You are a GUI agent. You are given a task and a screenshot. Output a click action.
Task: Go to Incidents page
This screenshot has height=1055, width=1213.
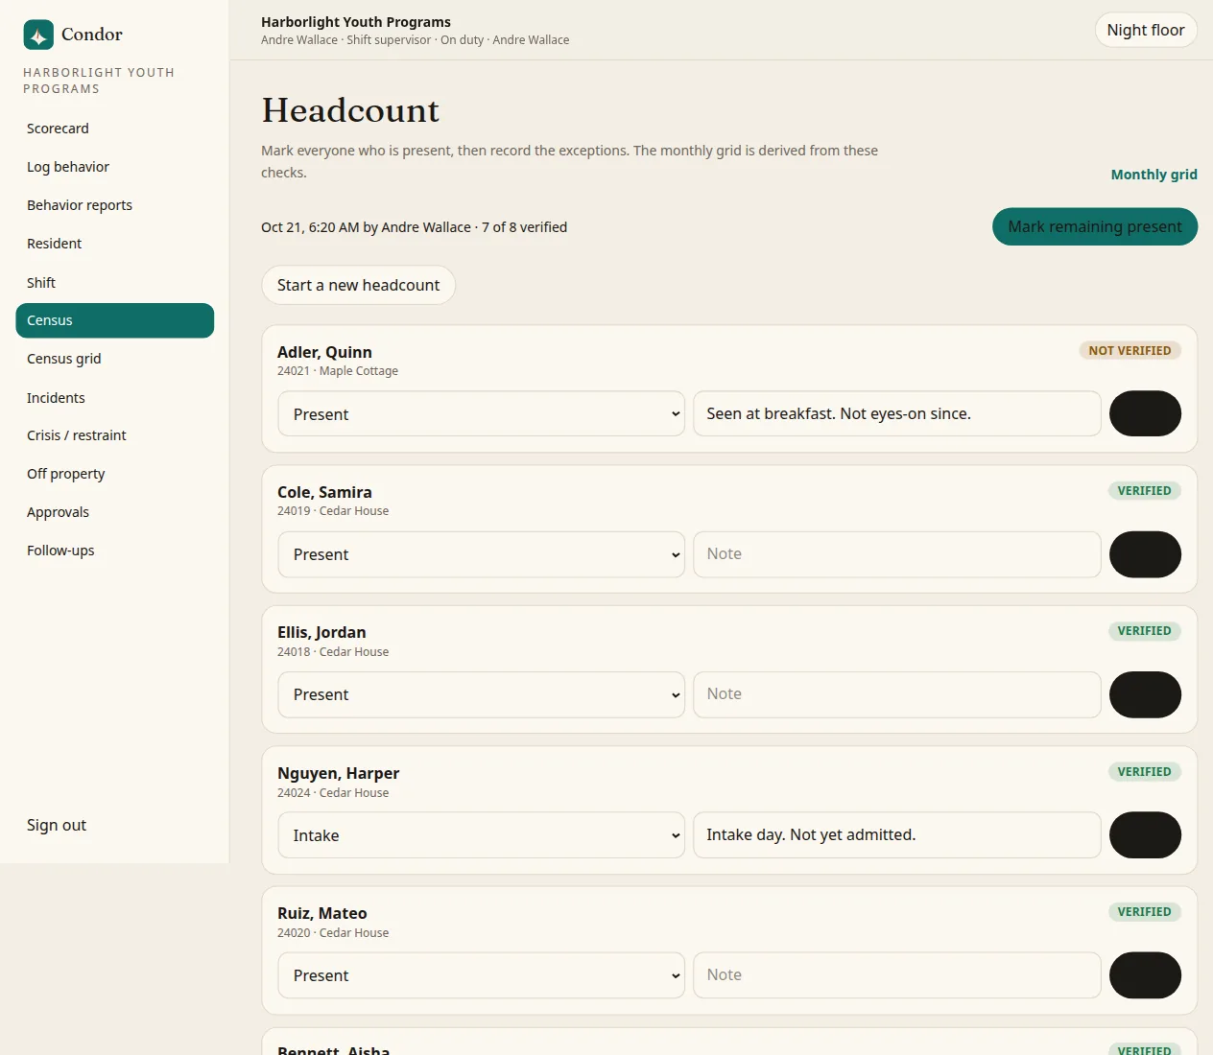point(114,397)
